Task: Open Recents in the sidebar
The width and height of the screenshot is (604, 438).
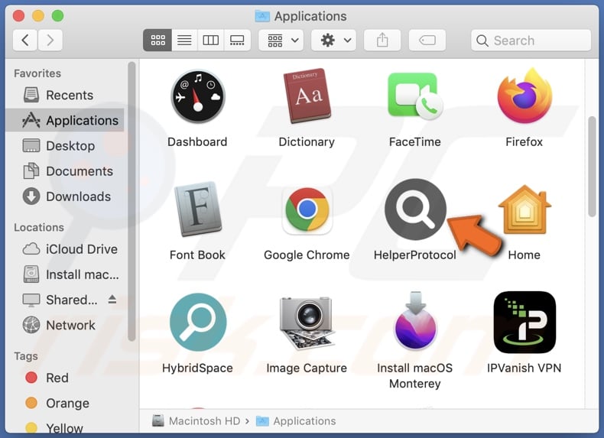Action: 64,95
